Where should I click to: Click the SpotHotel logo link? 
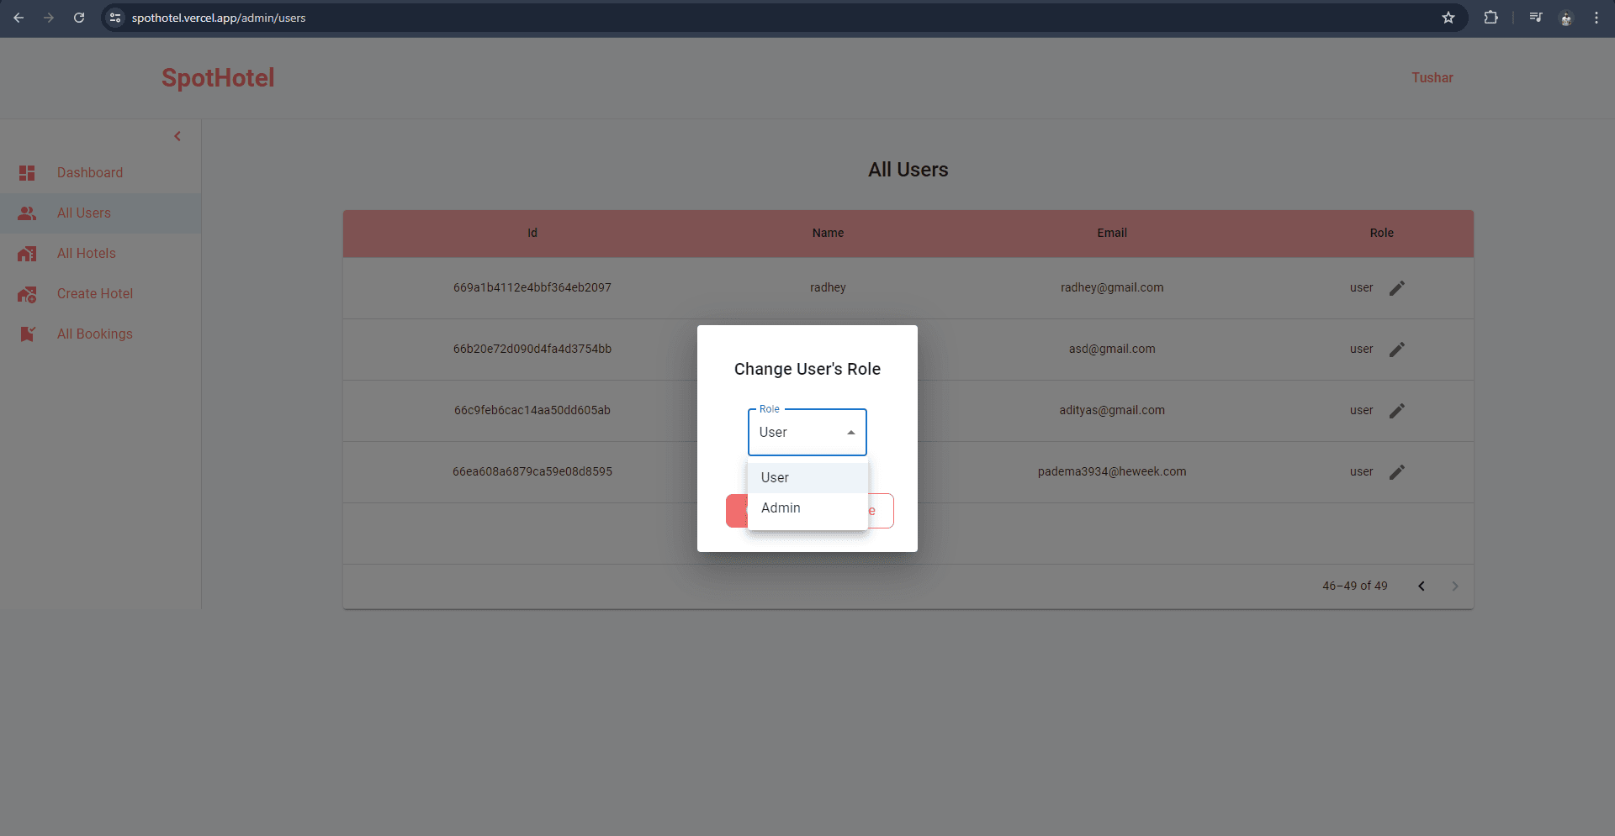(218, 77)
